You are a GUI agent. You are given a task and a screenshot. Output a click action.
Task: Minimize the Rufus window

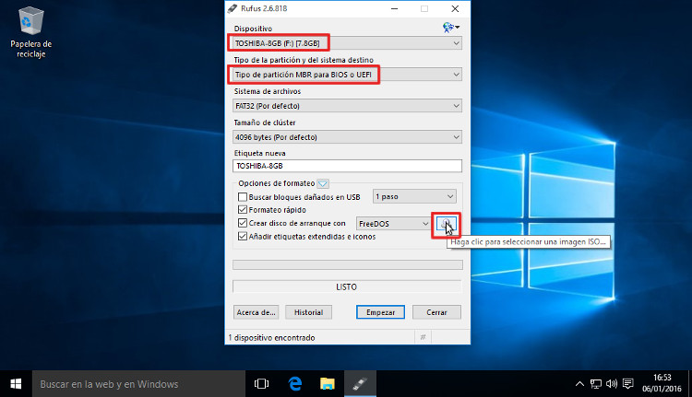(394, 8)
